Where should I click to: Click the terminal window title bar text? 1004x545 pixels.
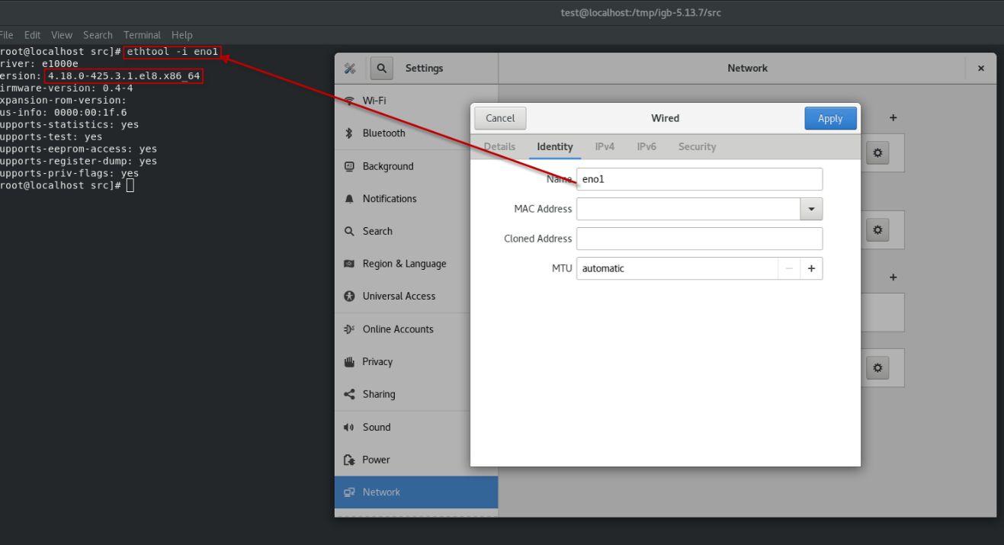tap(640, 12)
